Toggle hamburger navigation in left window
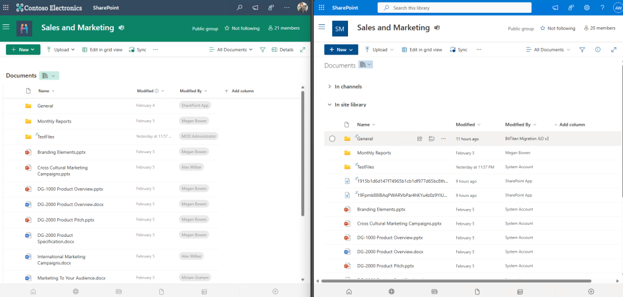This screenshot has height=297, width=623. click(6, 27)
